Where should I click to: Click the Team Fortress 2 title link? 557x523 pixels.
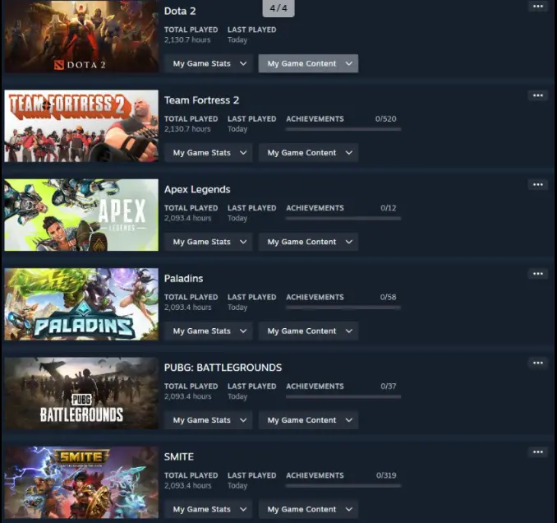201,100
